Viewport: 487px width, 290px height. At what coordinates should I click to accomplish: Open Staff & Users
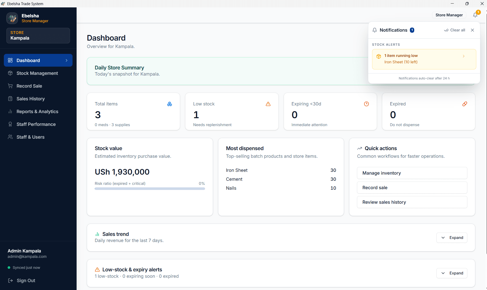click(38, 137)
